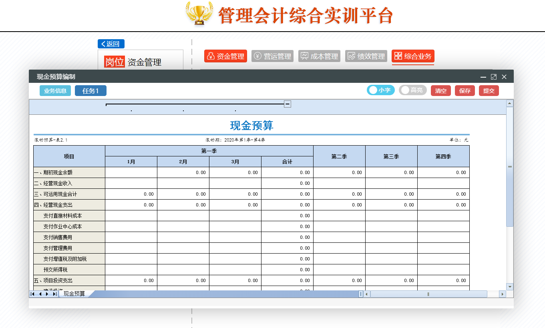Screen dimensions: 545x328
Task: Click the 五、项目投资支出 row label
Action: click(69, 280)
